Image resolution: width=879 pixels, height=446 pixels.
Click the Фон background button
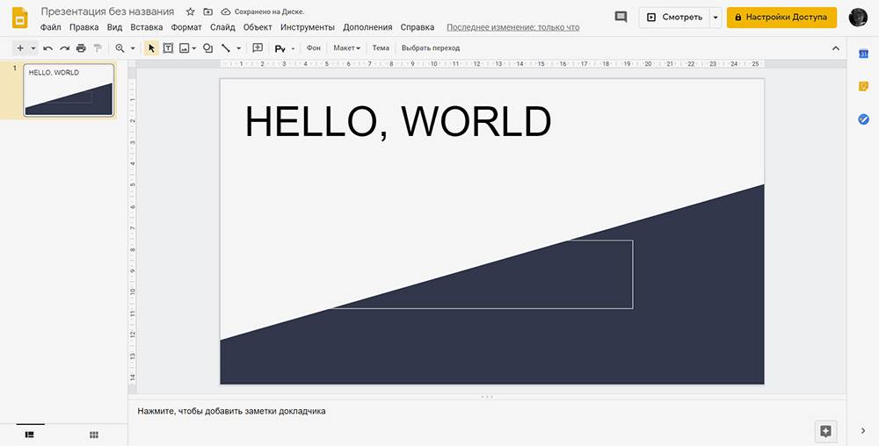click(314, 48)
